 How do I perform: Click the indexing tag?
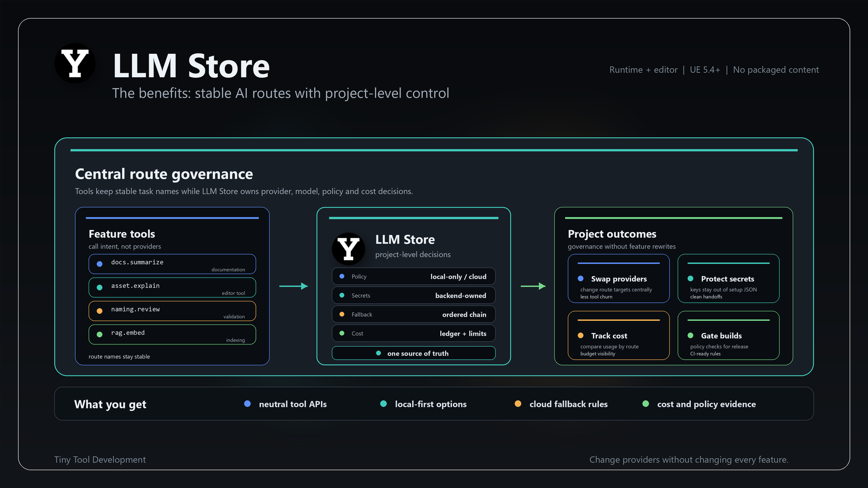(236, 340)
